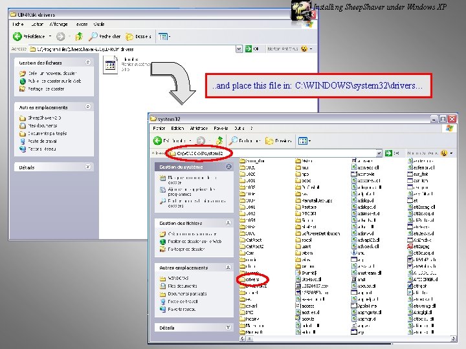
Task: Select the ATMCINSR.dll file in system32
Action: tap(423, 280)
